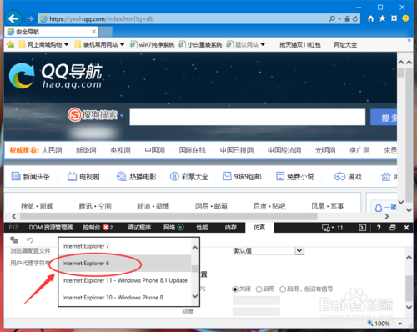This screenshot has width=417, height=332.
Task: Click the persist emulation settings icon
Action: (14, 239)
